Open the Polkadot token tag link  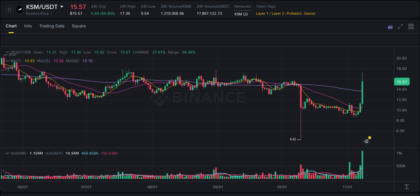[x=294, y=13]
